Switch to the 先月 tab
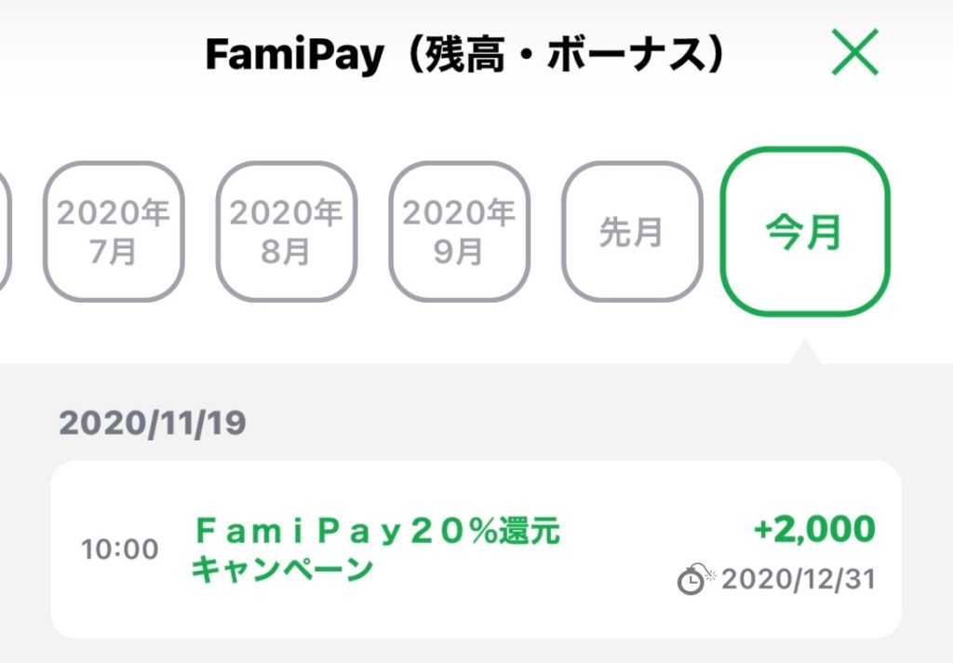This screenshot has height=663, width=953. coord(631,232)
